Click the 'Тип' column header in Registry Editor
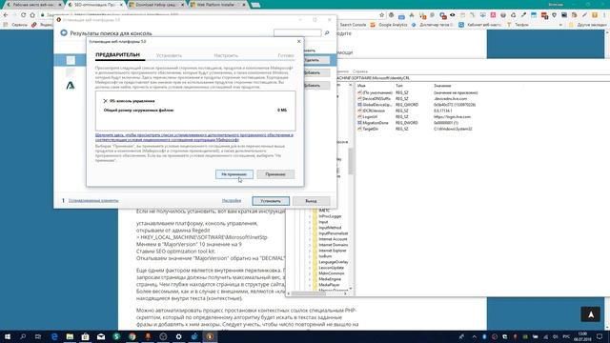 point(399,86)
